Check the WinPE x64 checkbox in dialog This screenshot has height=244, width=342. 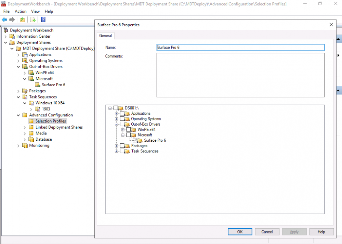click(x=129, y=129)
